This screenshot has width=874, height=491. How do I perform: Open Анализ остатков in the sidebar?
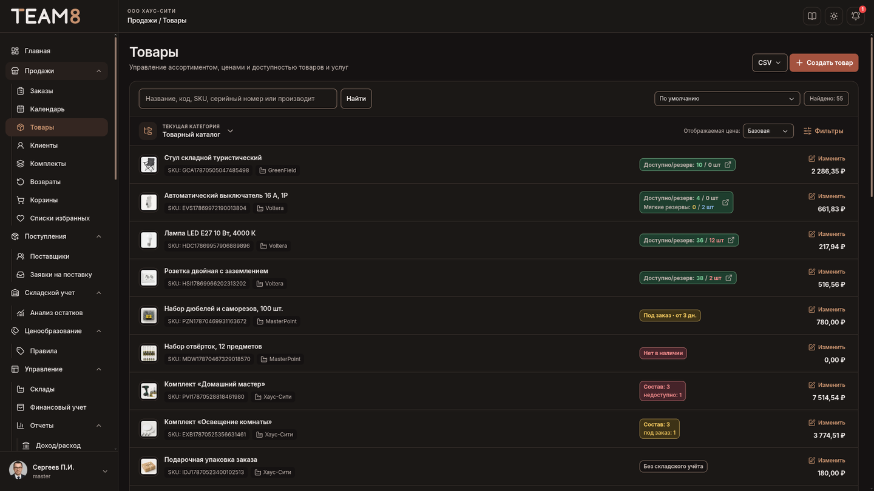(x=56, y=313)
